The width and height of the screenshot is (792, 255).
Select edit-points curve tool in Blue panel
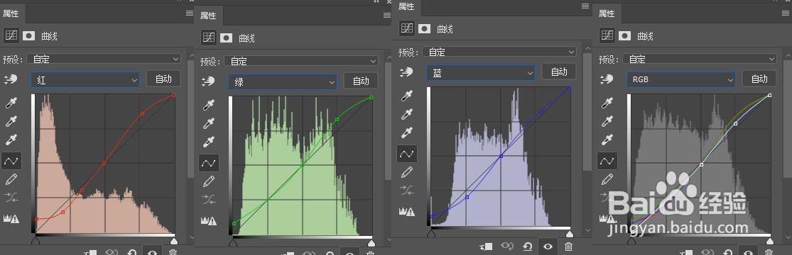(x=407, y=153)
